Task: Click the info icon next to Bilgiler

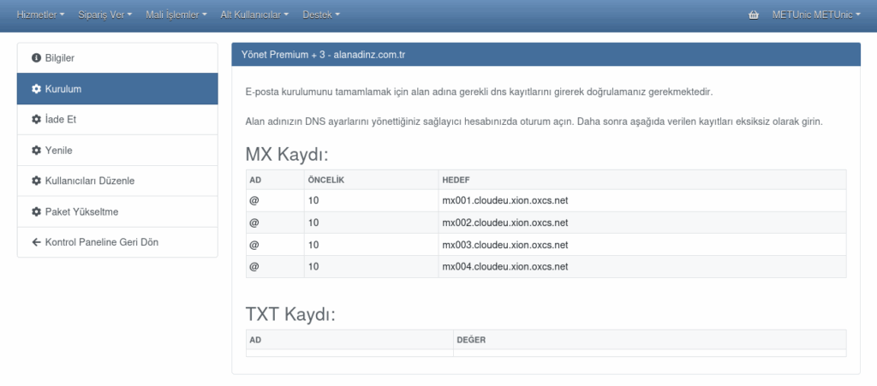Action: coord(36,58)
